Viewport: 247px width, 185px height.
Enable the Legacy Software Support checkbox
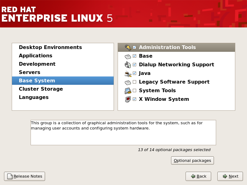[x=134, y=82]
